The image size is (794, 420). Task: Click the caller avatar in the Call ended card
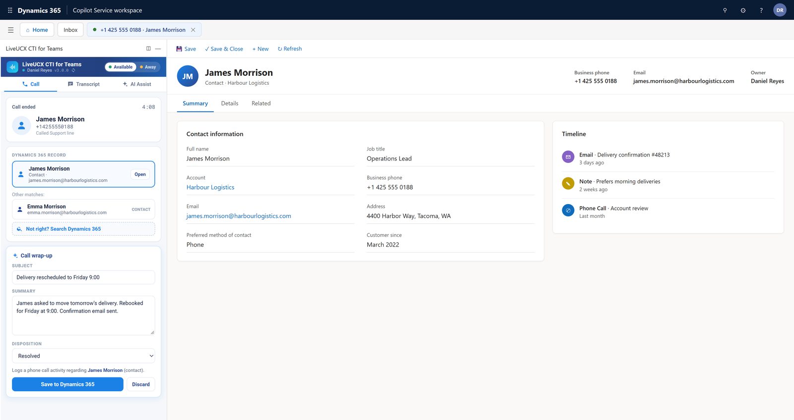tap(21, 126)
